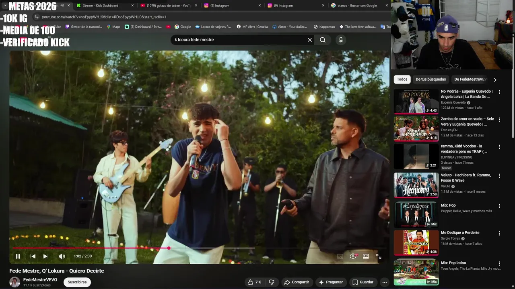Open options menu for ramma, Kidd Voodoo video
Image resolution: width=515 pixels, height=289 pixels.
[x=499, y=147]
